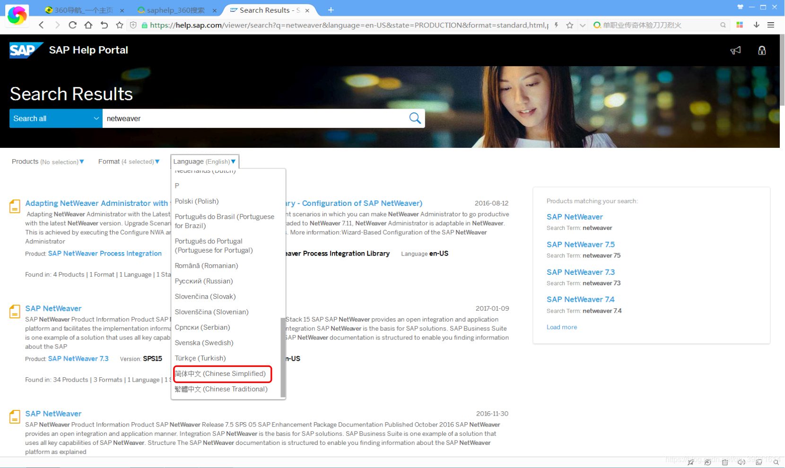Select Português do Portugal language option
785x468 pixels.
214,246
